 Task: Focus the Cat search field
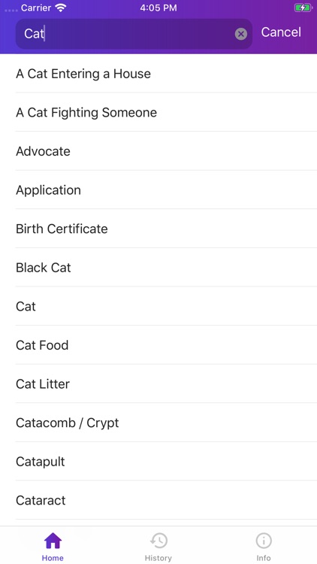[134, 34]
